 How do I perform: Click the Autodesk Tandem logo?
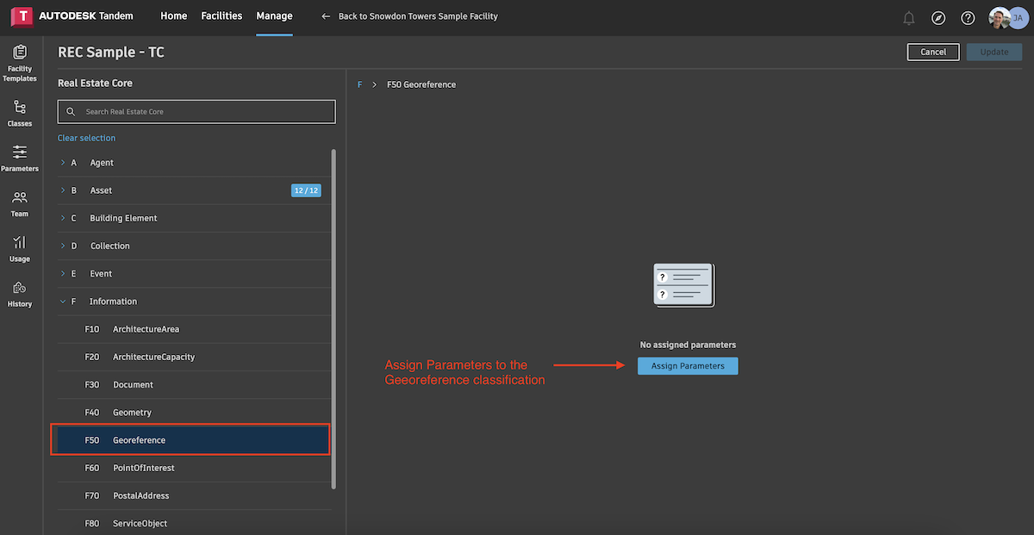tap(72, 16)
